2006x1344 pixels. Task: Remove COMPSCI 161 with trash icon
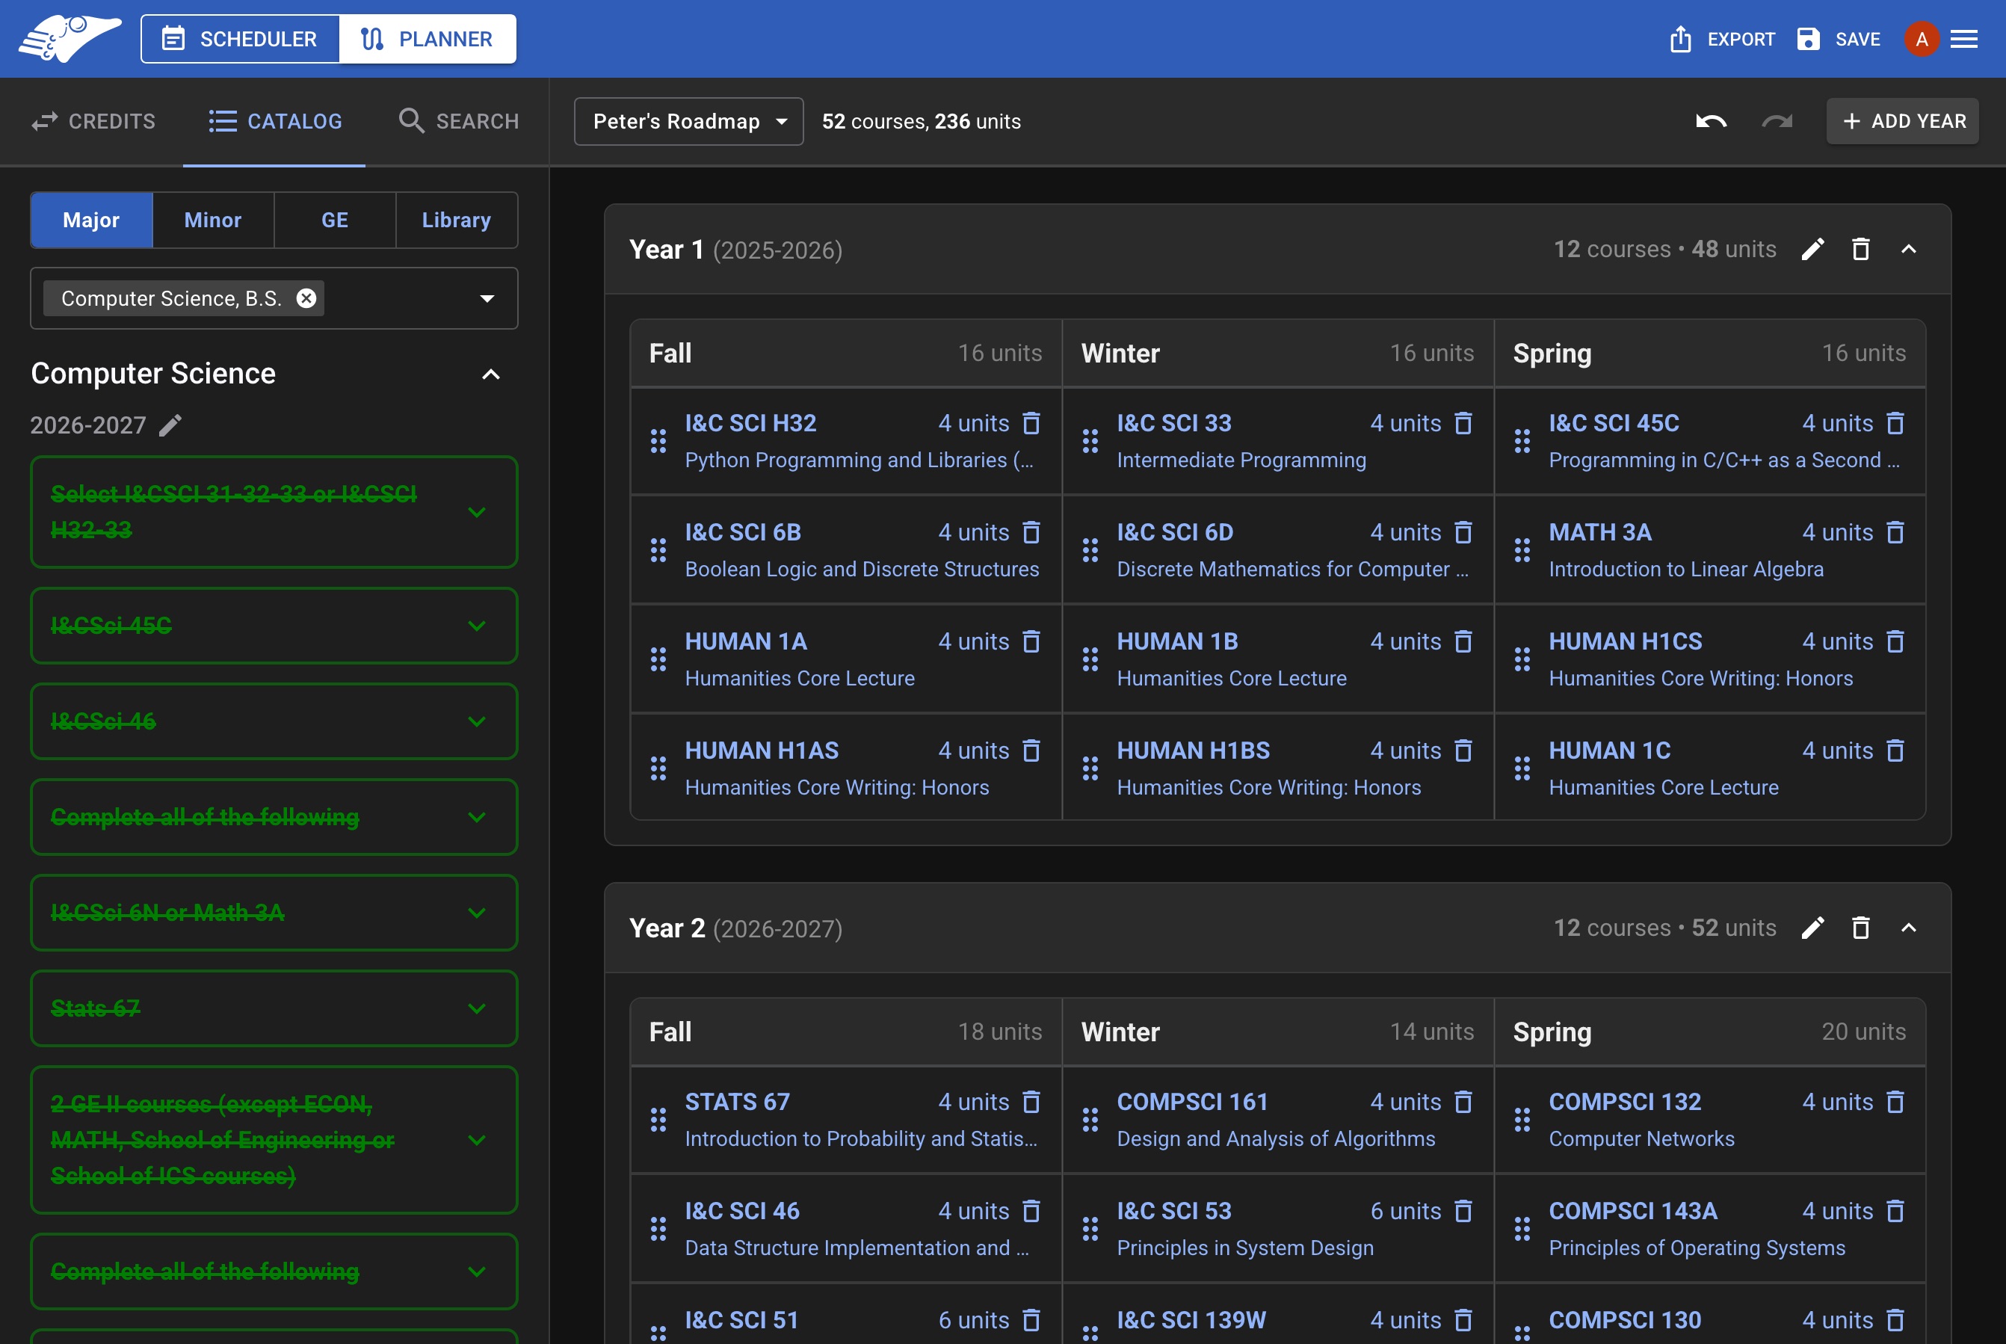1463,1101
